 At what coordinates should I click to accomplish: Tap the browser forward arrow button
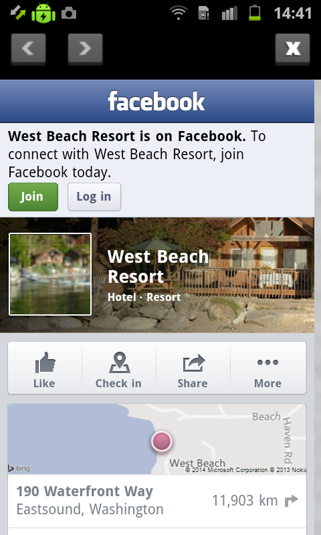pos(85,48)
